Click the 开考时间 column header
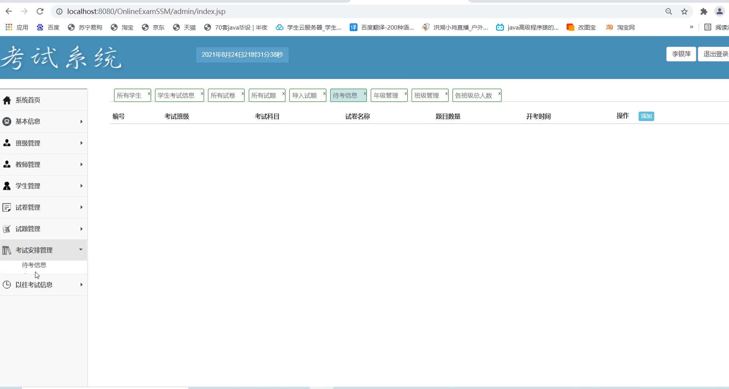 pos(538,116)
